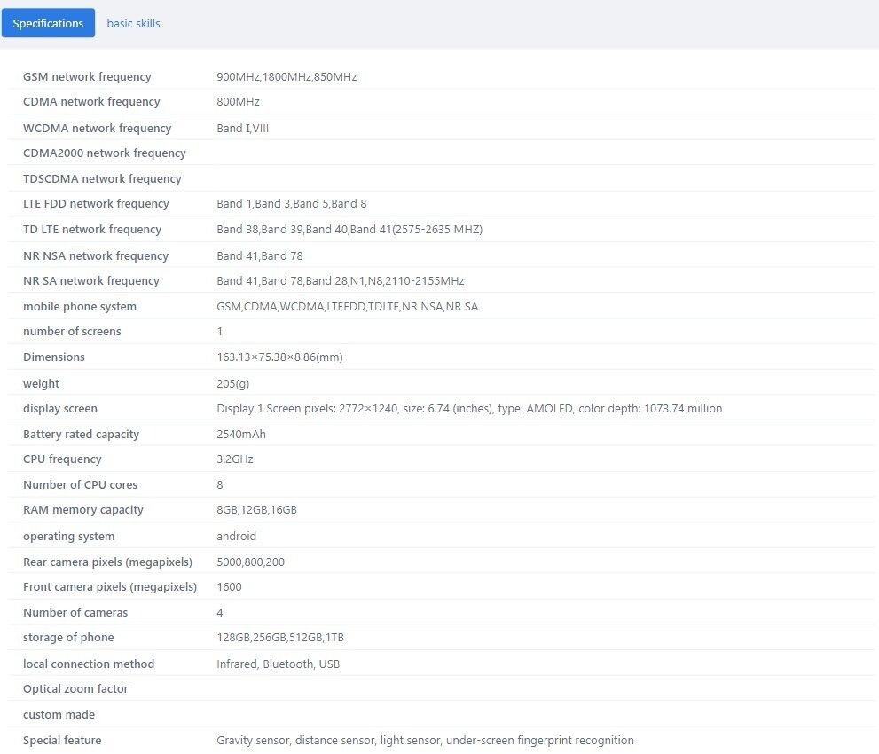Click the Front camera pixels label
Screen dimensions: 879x754
(109, 587)
